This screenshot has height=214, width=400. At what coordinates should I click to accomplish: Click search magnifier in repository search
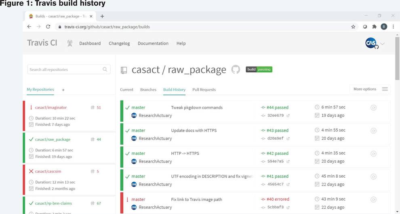(105, 69)
